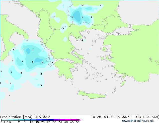Click the 1–2 mm legend color swatch
The image size is (159, 123).
pyautogui.click(x=16, y=120)
